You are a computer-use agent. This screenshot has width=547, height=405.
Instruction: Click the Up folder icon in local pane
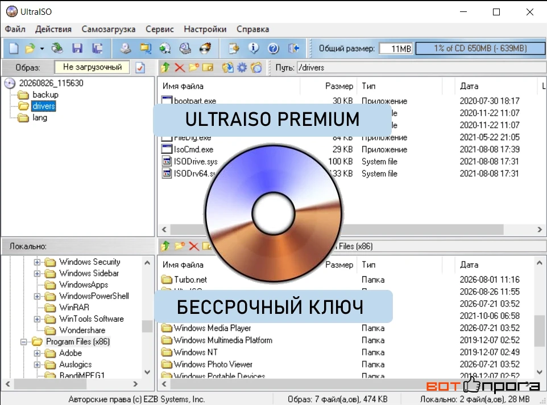165,246
